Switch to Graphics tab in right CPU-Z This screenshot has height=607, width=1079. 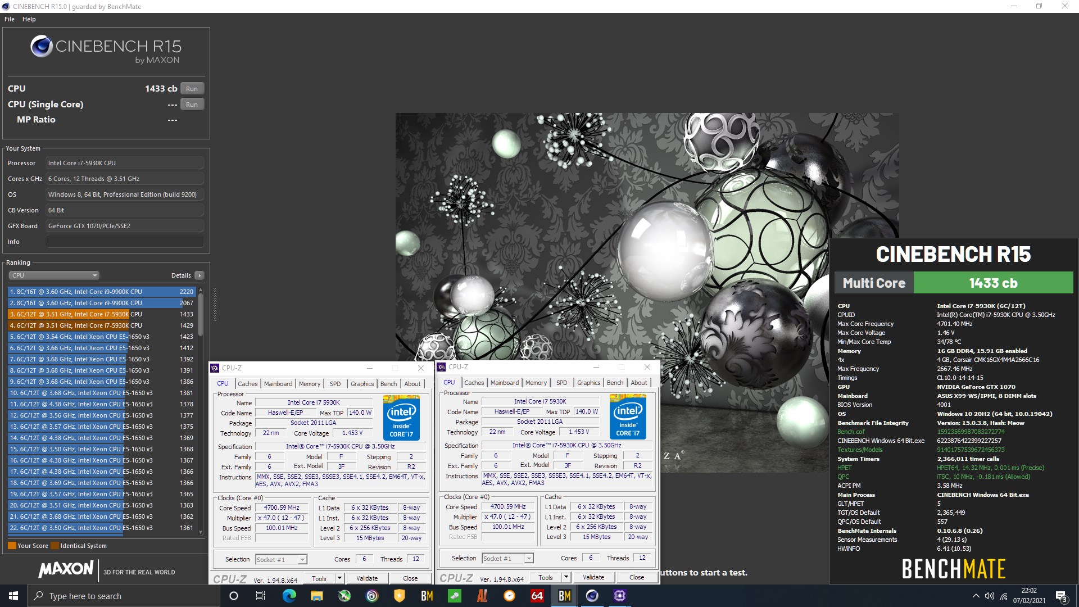click(x=588, y=383)
